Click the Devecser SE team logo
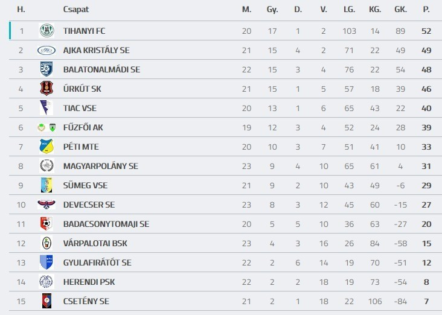This screenshot has height=315, width=442. [x=46, y=205]
